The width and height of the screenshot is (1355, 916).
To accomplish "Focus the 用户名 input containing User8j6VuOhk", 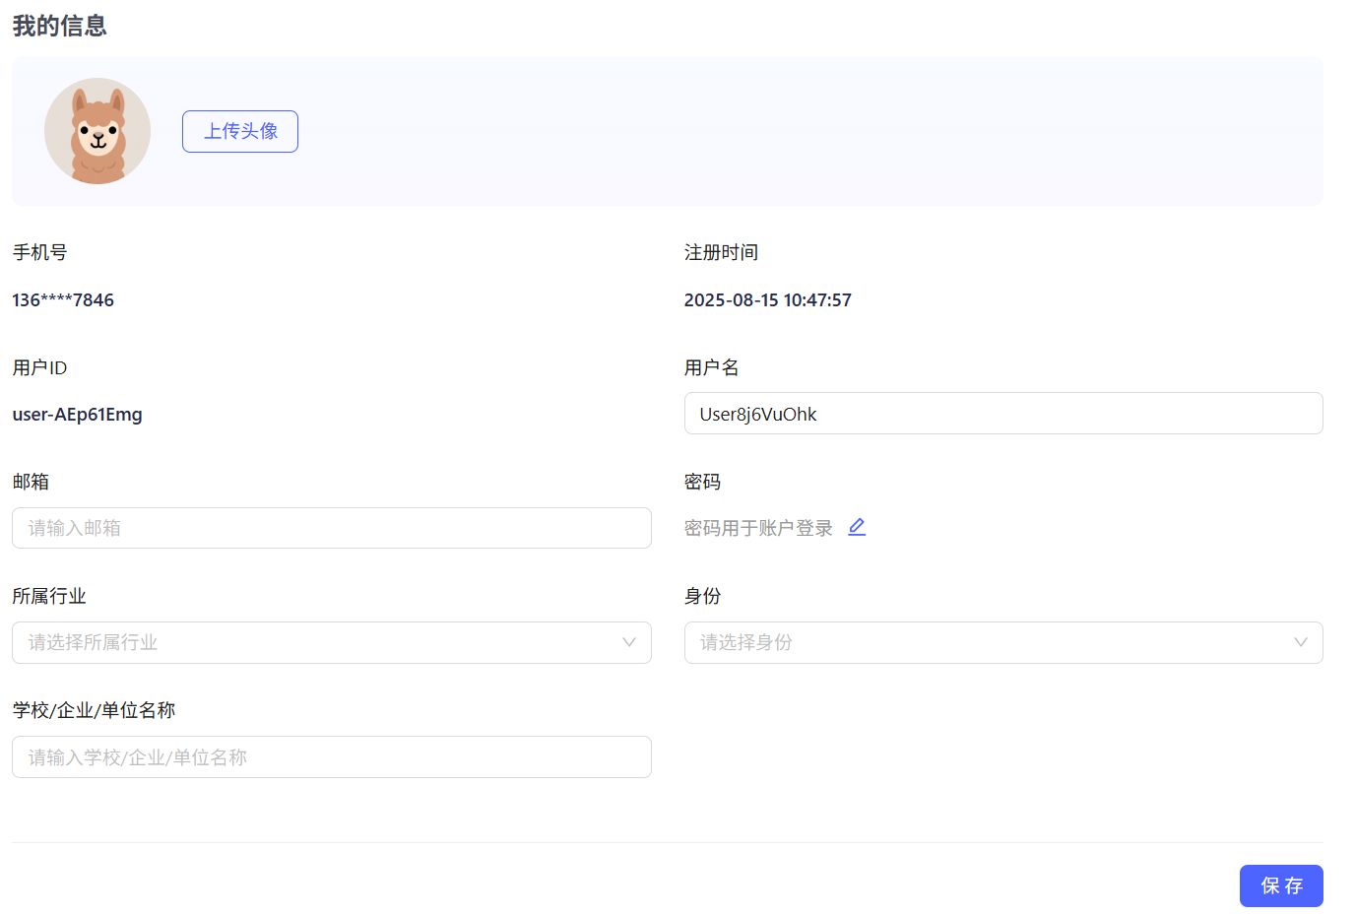I will (1002, 414).
